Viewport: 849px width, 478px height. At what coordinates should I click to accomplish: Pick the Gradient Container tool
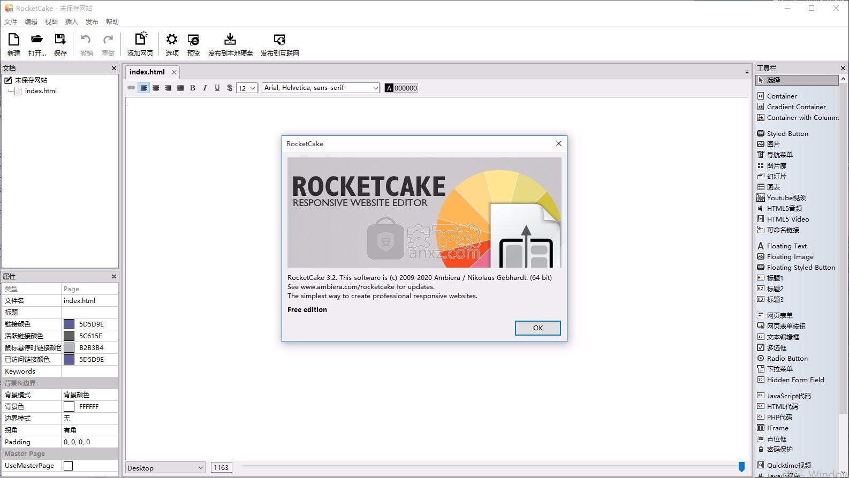[x=797, y=107]
